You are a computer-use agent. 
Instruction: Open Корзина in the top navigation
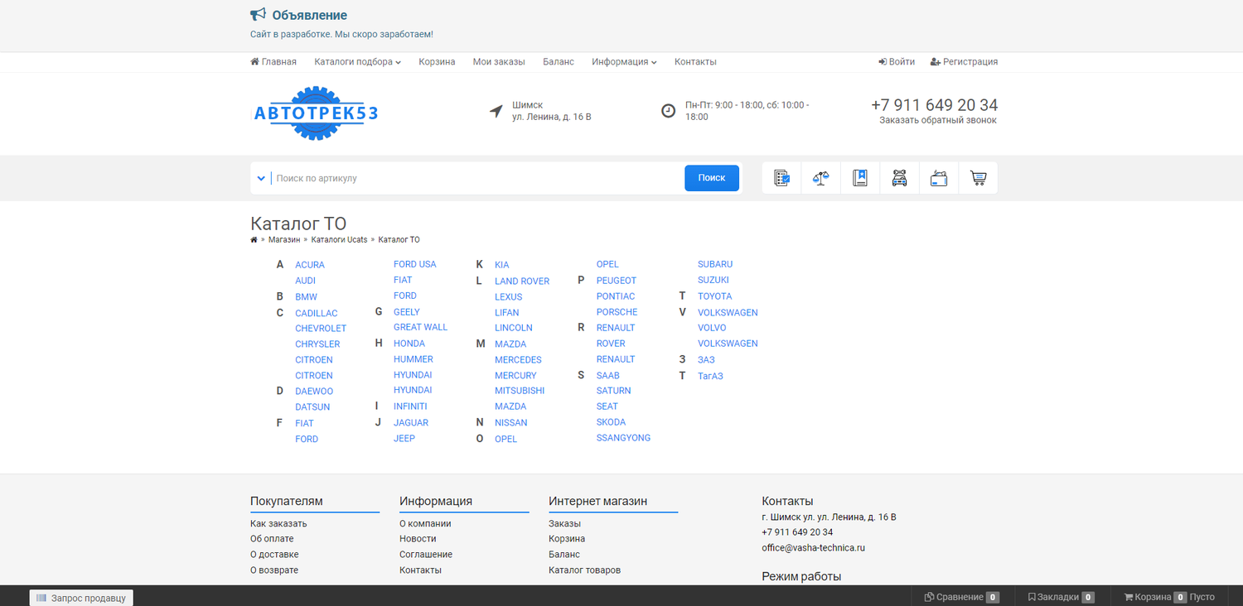[437, 62]
